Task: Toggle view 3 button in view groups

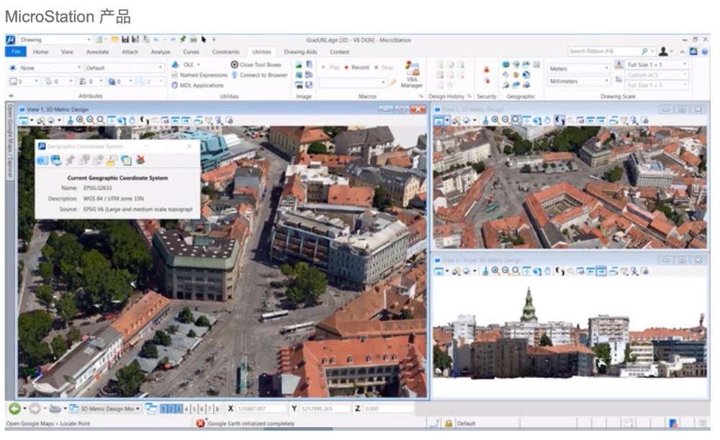Action: tap(178, 408)
